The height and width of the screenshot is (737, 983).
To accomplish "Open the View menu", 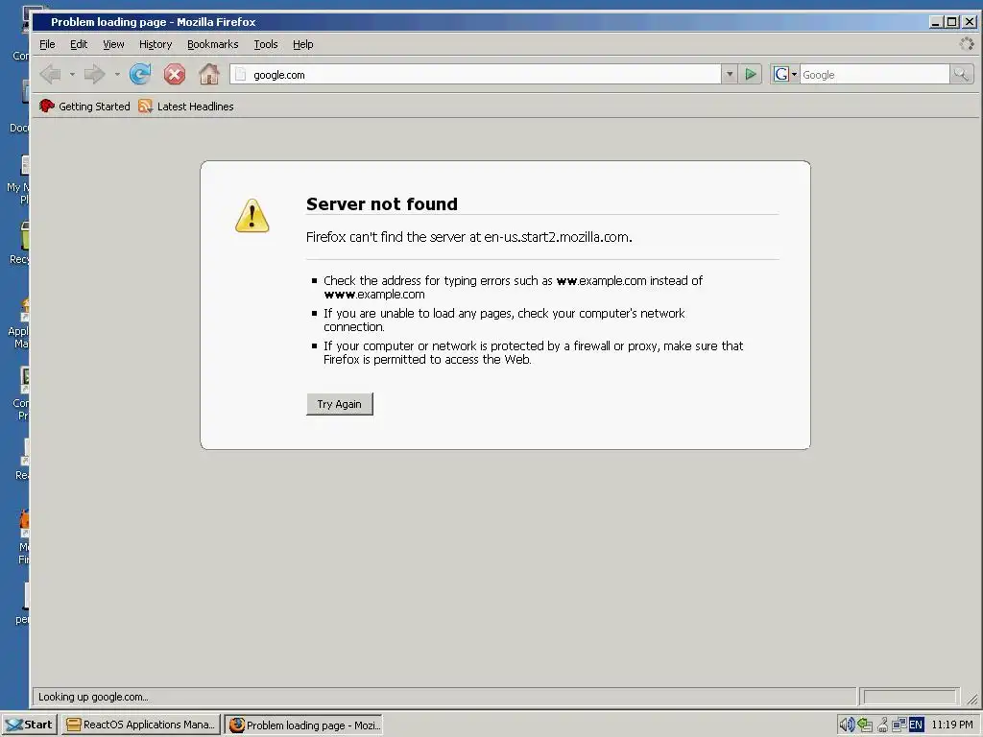I will click(113, 44).
